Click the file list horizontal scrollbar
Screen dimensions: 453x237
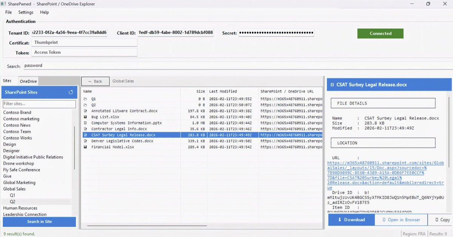pyautogui.click(x=147, y=226)
